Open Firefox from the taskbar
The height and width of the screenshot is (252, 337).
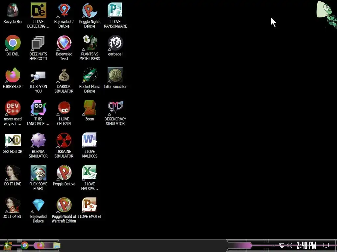coord(40,245)
